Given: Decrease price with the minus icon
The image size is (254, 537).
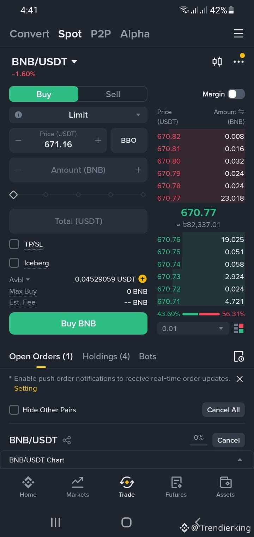Looking at the screenshot, I should pyautogui.click(x=18, y=140).
